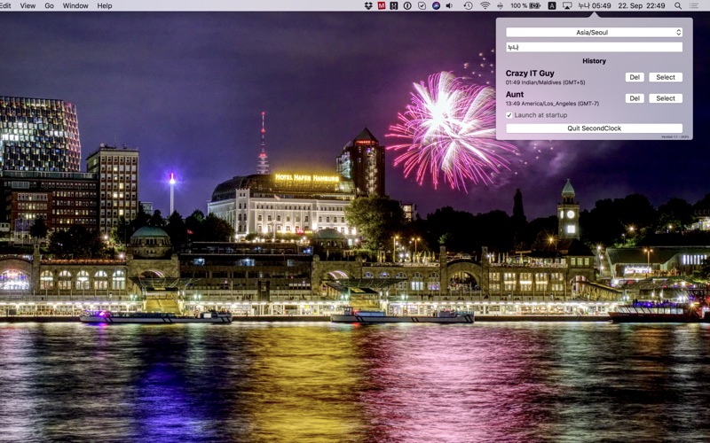Click the clock label text field
This screenshot has height=443, width=710.
tap(594, 47)
